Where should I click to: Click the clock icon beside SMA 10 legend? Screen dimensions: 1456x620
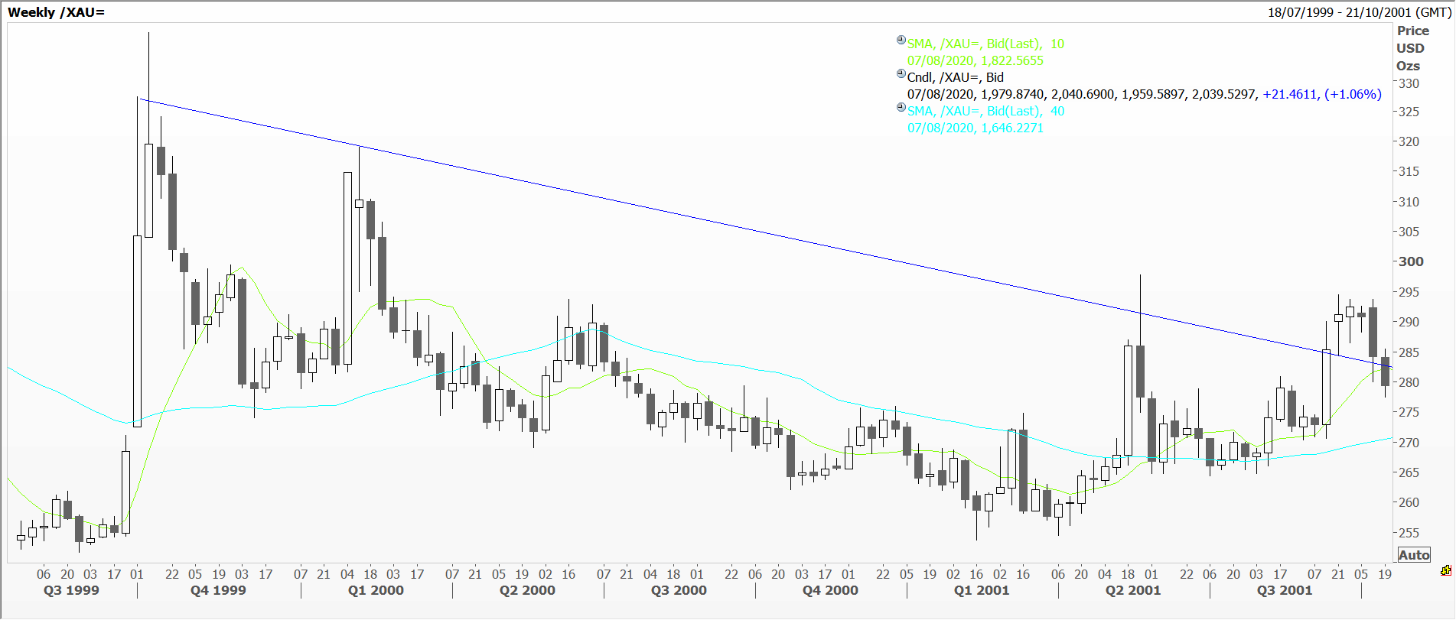coord(901,40)
